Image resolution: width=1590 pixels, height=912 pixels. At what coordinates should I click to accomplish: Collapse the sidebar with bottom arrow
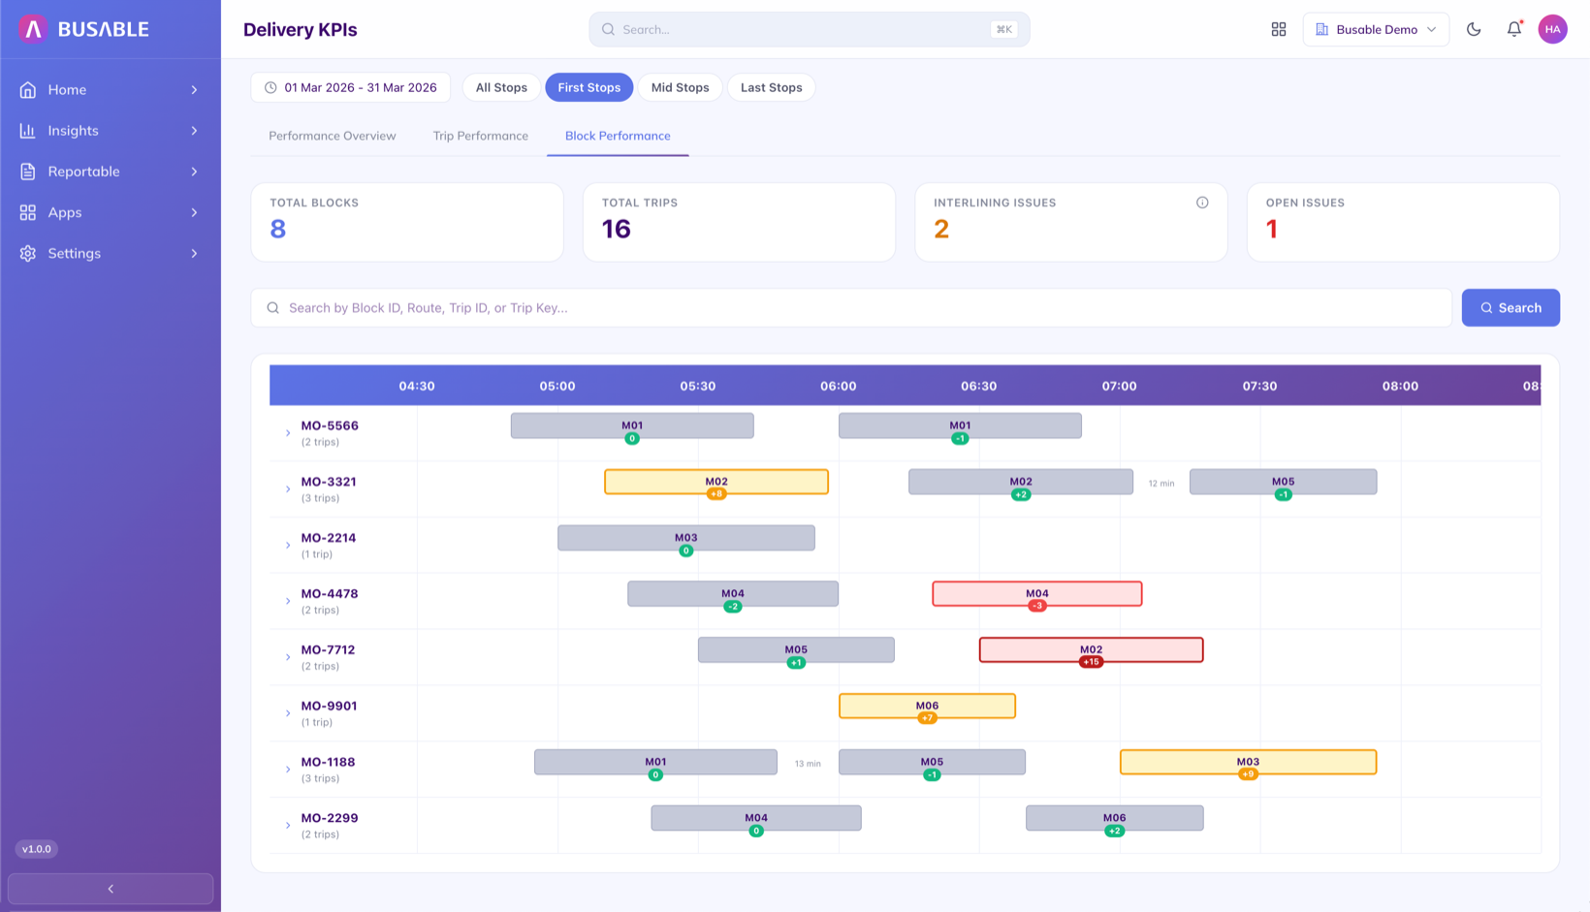(x=111, y=889)
